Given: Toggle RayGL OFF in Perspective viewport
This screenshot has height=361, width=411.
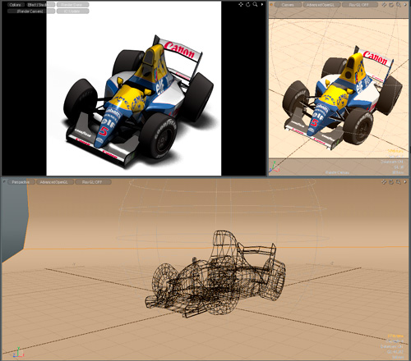Looking at the screenshot, I should [x=92, y=182].
